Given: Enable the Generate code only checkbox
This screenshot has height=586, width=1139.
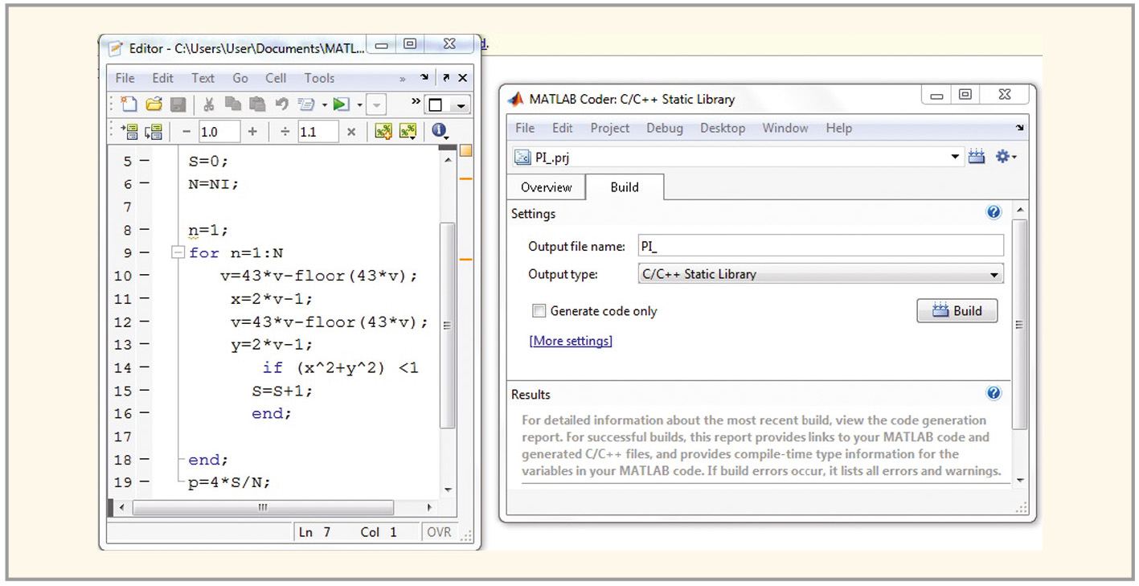Looking at the screenshot, I should (539, 311).
